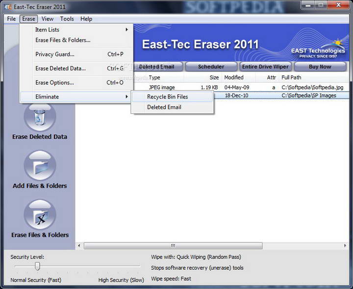Open the Tools menu

[x=67, y=19]
